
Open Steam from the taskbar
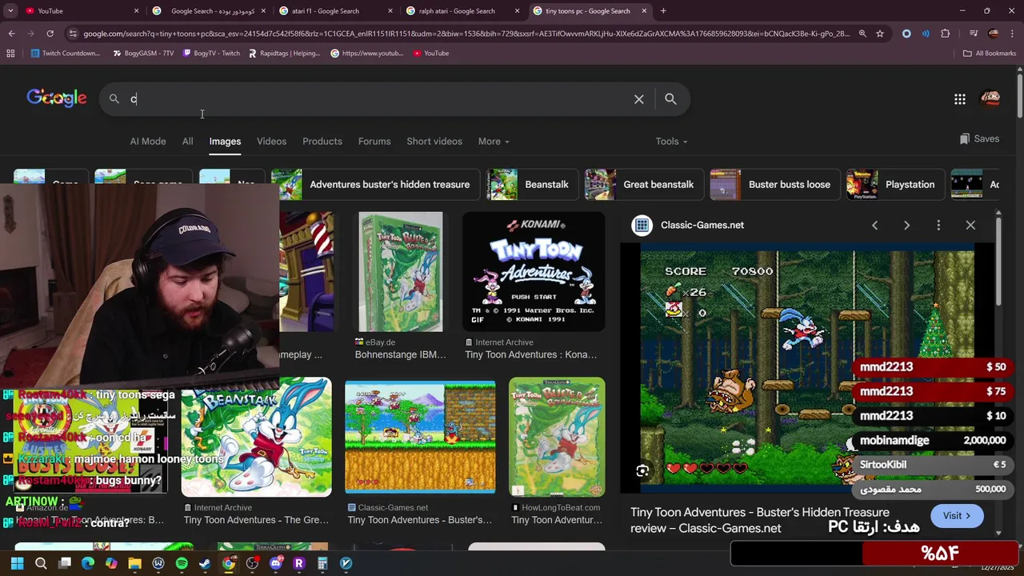(x=205, y=563)
